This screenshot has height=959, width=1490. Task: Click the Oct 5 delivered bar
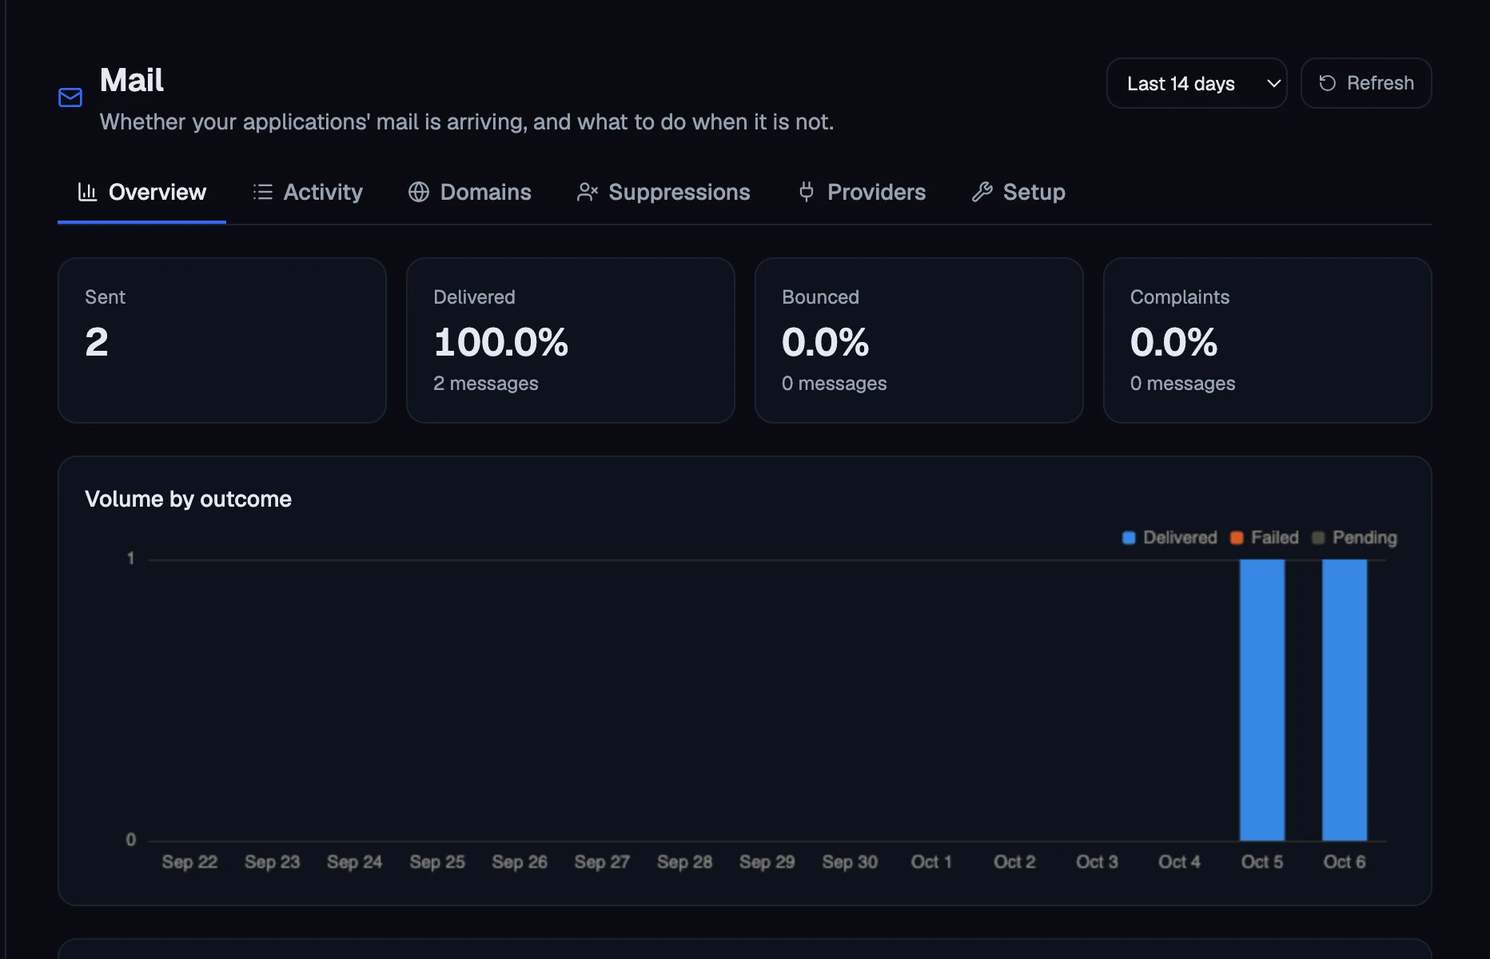click(x=1262, y=700)
